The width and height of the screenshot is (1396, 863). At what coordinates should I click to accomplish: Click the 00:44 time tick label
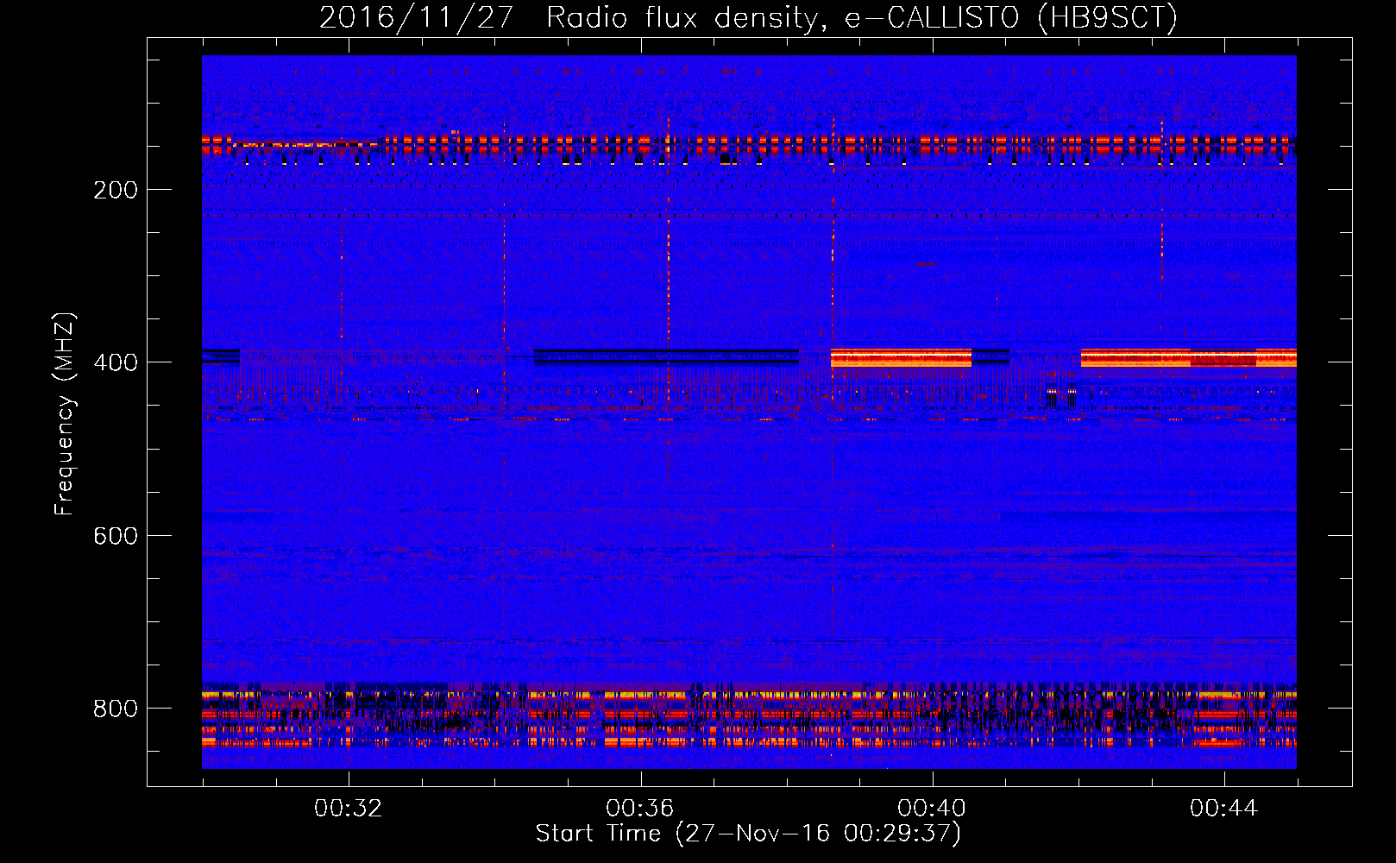(x=1223, y=809)
